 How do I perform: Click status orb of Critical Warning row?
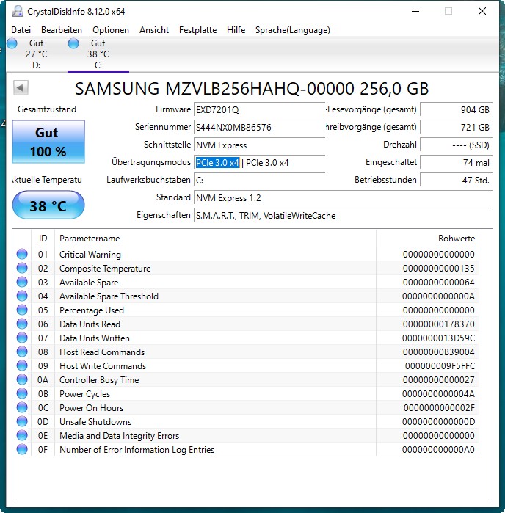[22, 254]
